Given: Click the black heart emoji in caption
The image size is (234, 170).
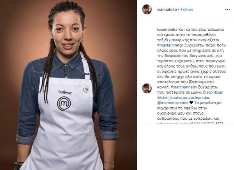Looking at the screenshot, I should 191,103.
